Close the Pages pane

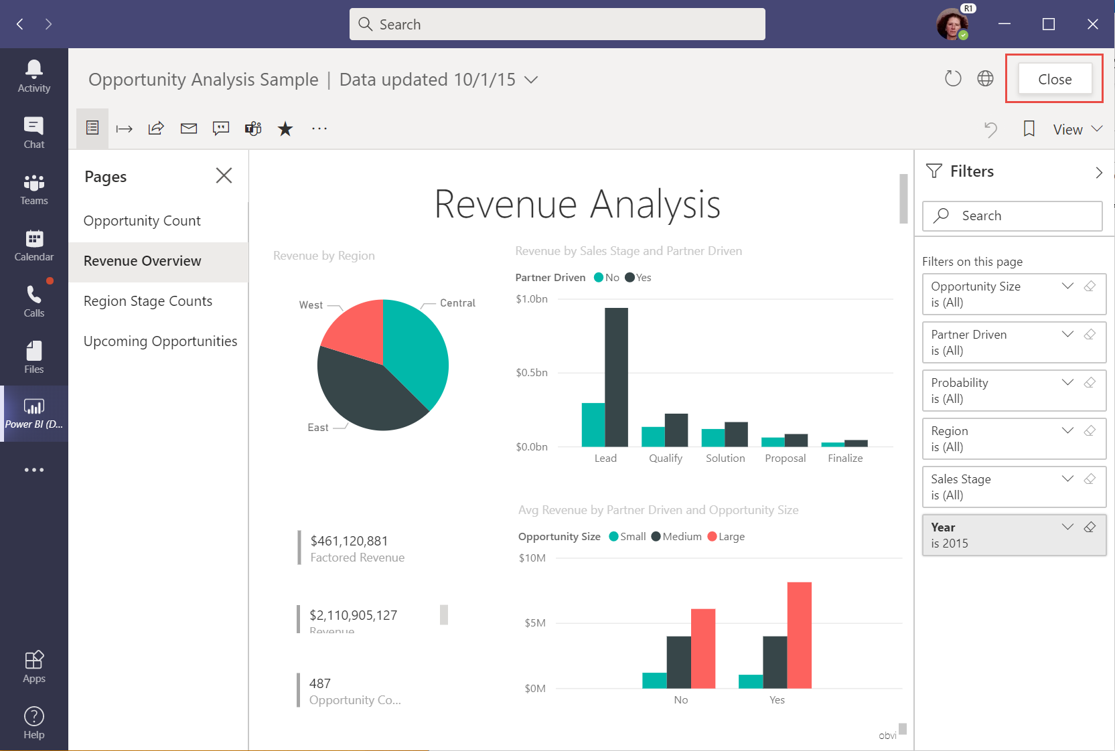tap(224, 175)
